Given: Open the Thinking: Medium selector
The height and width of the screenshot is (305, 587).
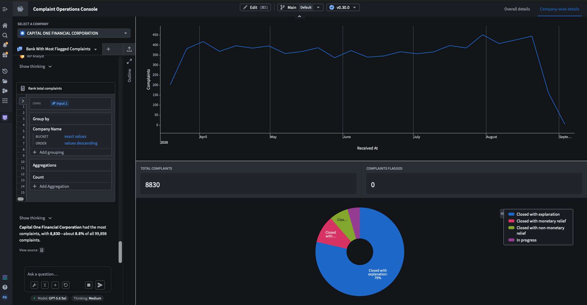Looking at the screenshot, I should [x=87, y=298].
